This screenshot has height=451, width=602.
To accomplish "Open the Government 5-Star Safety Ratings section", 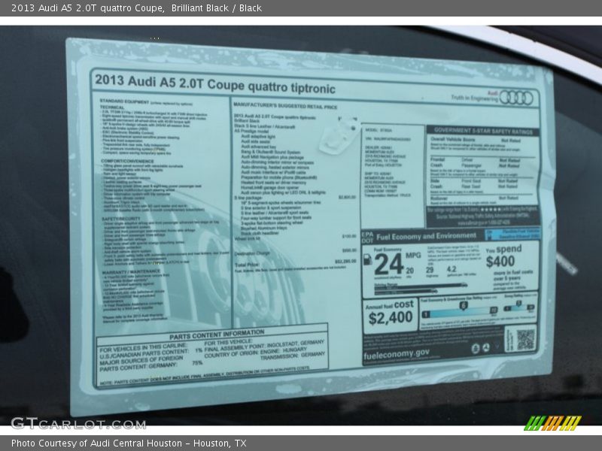I will click(484, 130).
